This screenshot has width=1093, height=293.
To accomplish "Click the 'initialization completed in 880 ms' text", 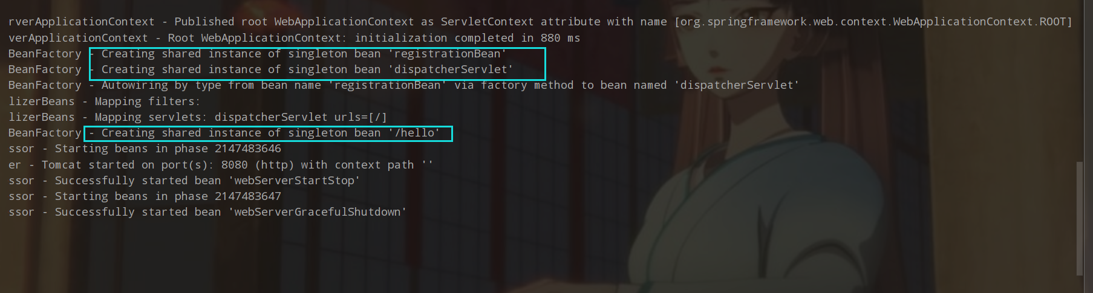I will 467,38.
